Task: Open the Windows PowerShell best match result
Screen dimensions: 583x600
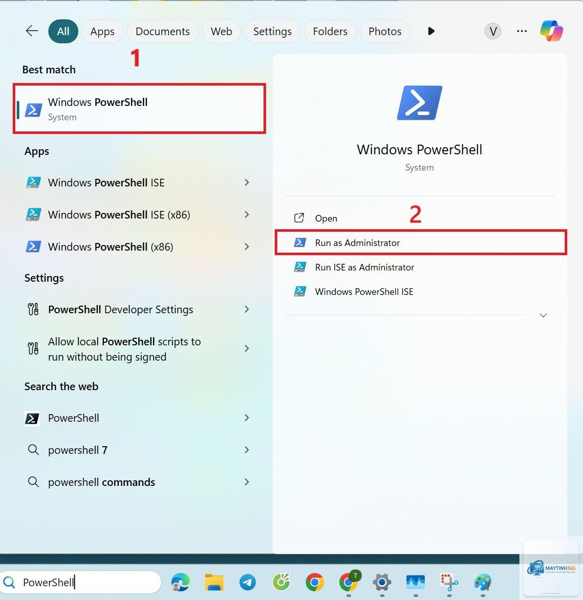Action: (139, 108)
